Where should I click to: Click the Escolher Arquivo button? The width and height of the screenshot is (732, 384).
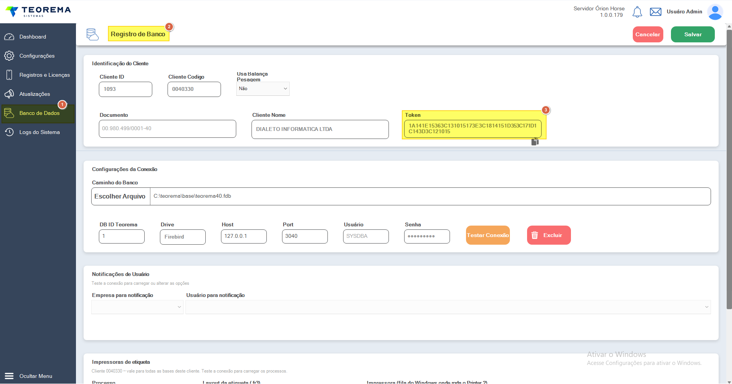tap(121, 196)
